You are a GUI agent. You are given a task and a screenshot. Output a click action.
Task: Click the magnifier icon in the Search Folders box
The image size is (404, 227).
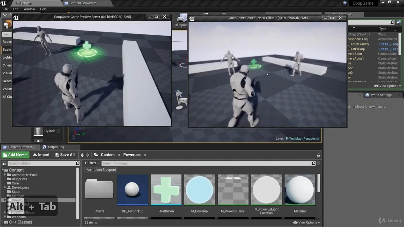point(77,163)
